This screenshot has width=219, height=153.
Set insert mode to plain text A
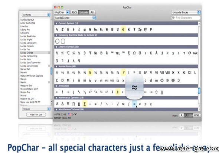[x=182, y=115]
